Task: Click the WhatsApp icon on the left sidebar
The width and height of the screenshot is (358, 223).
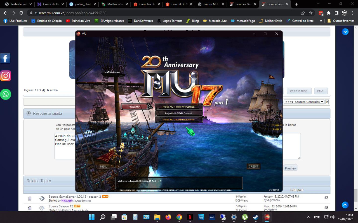Action: click(6, 94)
